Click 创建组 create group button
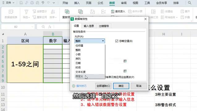The height and width of the screenshot is (111, 197). [x=167, y=11]
